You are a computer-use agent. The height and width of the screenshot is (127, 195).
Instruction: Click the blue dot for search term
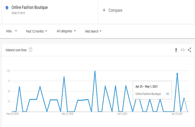(x=7, y=8)
